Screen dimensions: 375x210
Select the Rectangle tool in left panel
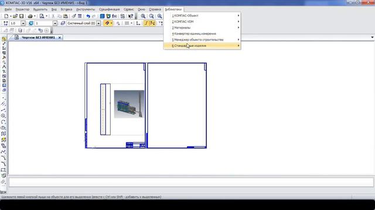coord(4,170)
